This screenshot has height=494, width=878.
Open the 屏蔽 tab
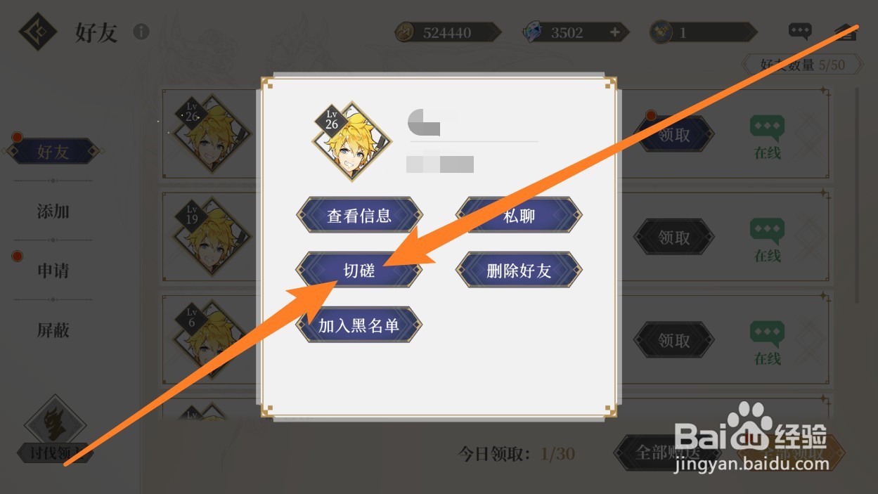pyautogui.click(x=53, y=330)
